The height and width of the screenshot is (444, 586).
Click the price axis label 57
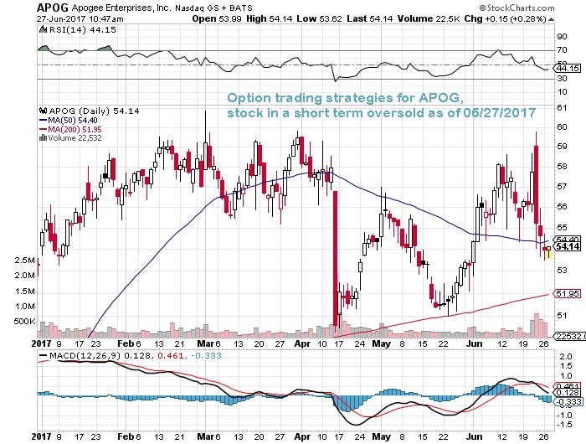pyautogui.click(x=562, y=186)
